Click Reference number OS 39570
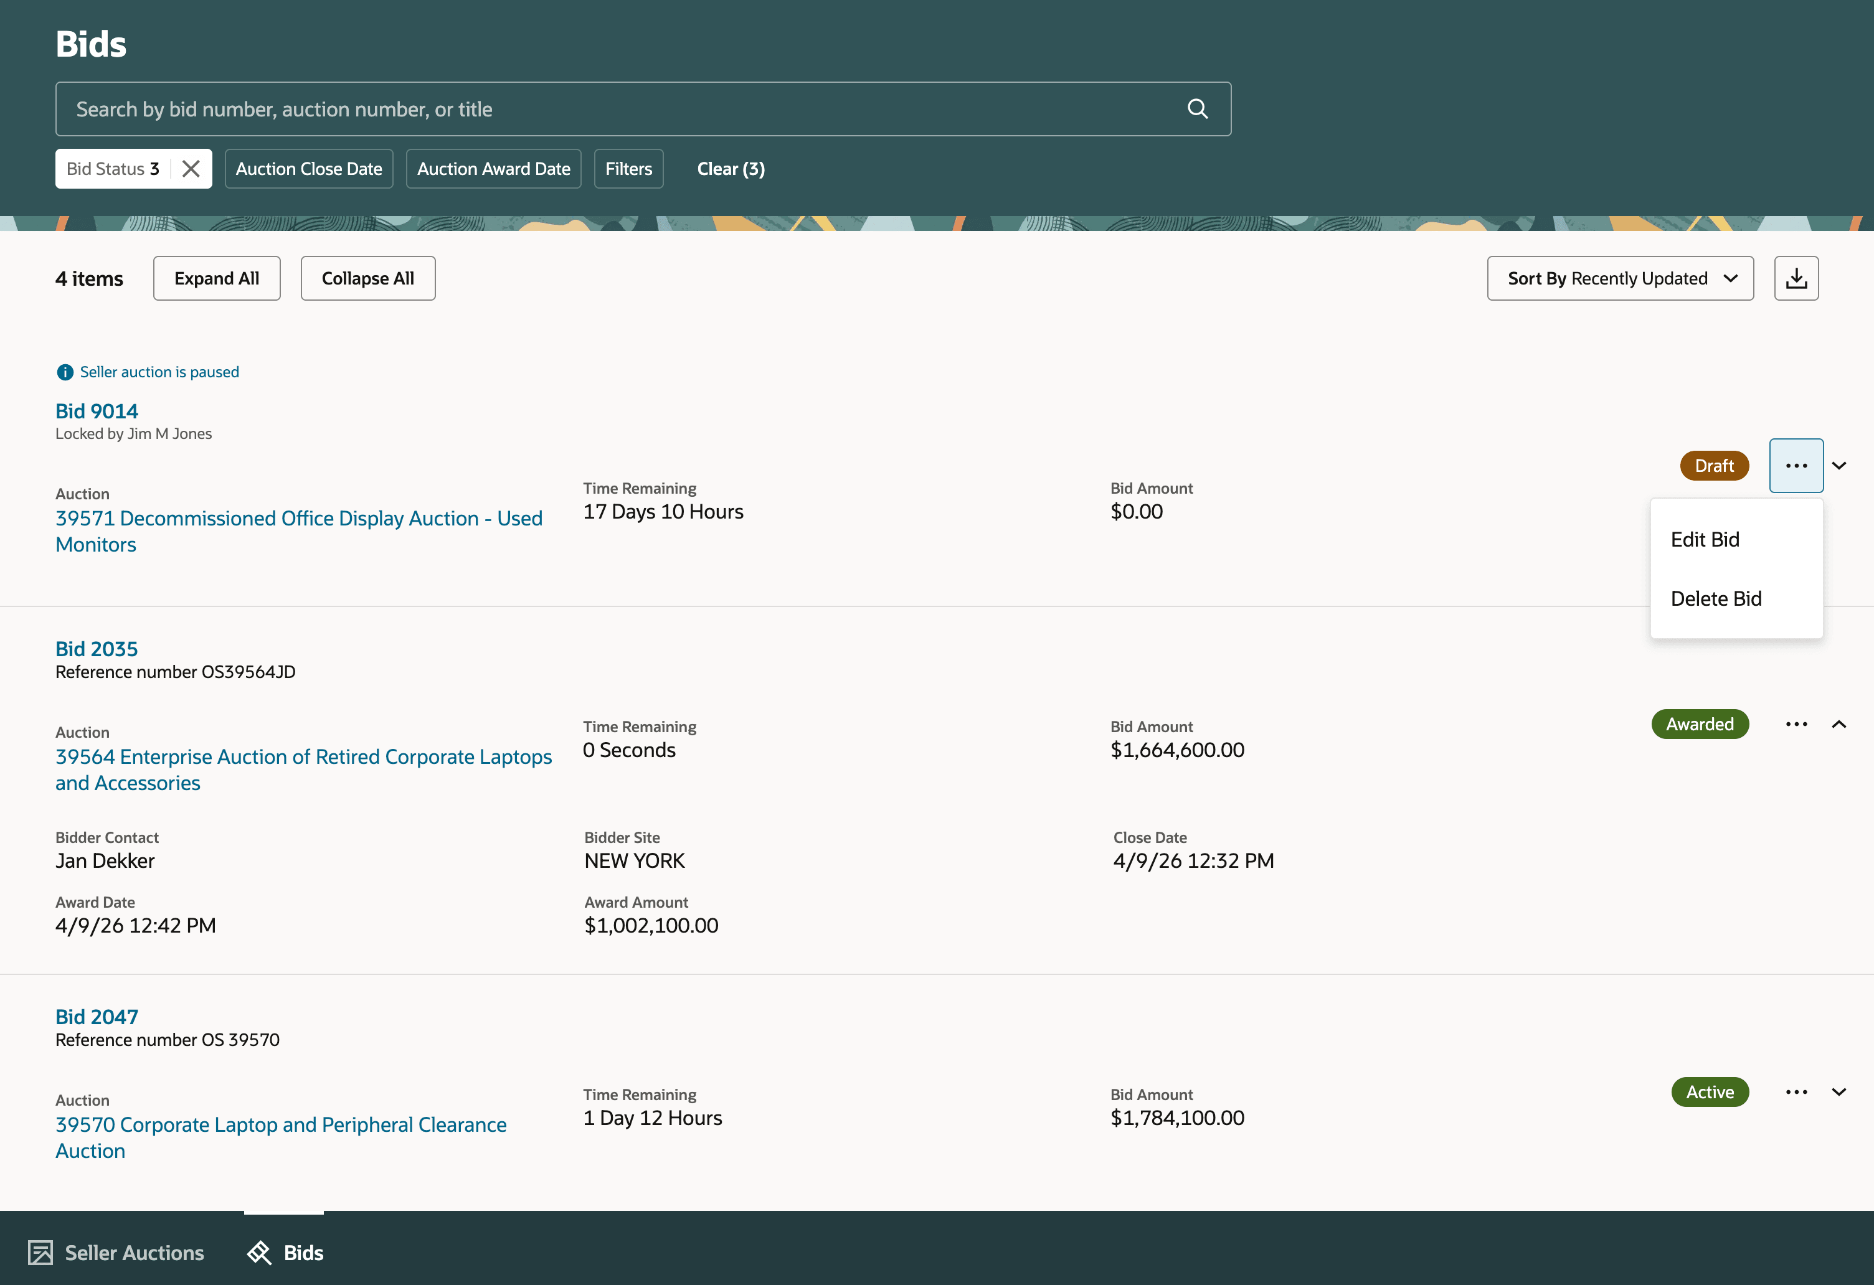This screenshot has width=1874, height=1285. coord(168,1040)
